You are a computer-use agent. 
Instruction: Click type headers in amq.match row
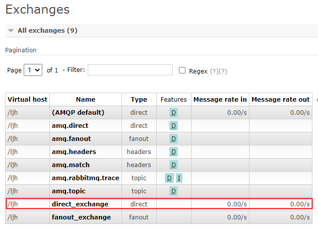pyautogui.click(x=139, y=165)
